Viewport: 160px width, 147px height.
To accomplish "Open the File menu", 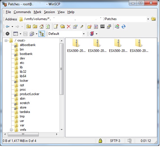I will click(8, 12).
